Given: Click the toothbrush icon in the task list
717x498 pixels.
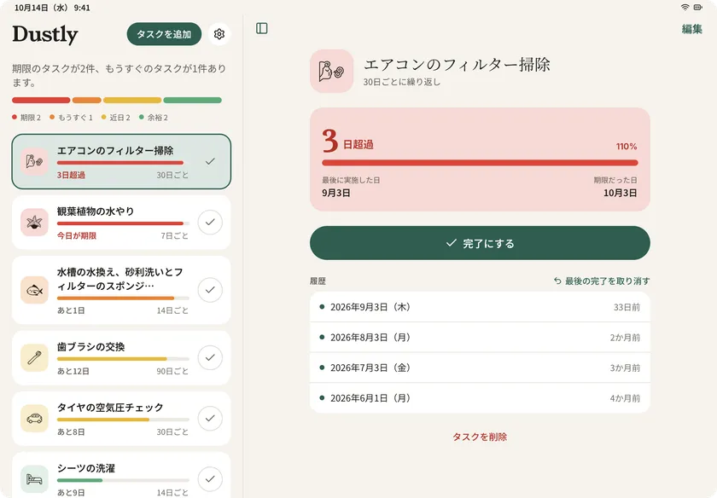Looking at the screenshot, I should (34, 358).
